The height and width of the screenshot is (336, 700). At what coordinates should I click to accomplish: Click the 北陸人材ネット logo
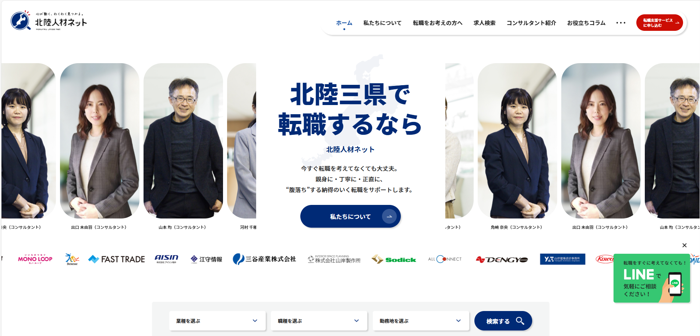click(49, 21)
